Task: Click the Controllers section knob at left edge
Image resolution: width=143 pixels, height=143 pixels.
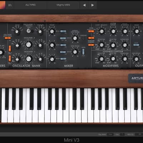Action: pyautogui.click(x=1, y=52)
